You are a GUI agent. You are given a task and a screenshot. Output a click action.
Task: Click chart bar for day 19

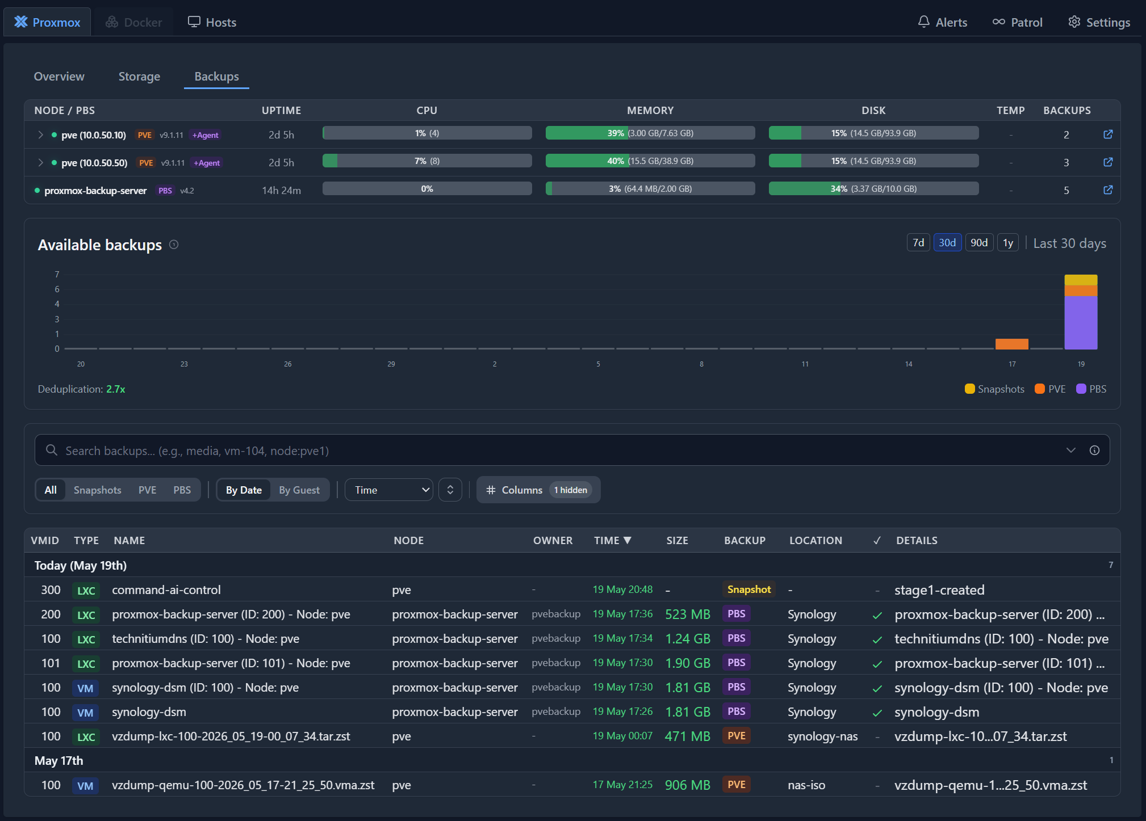pos(1081,312)
